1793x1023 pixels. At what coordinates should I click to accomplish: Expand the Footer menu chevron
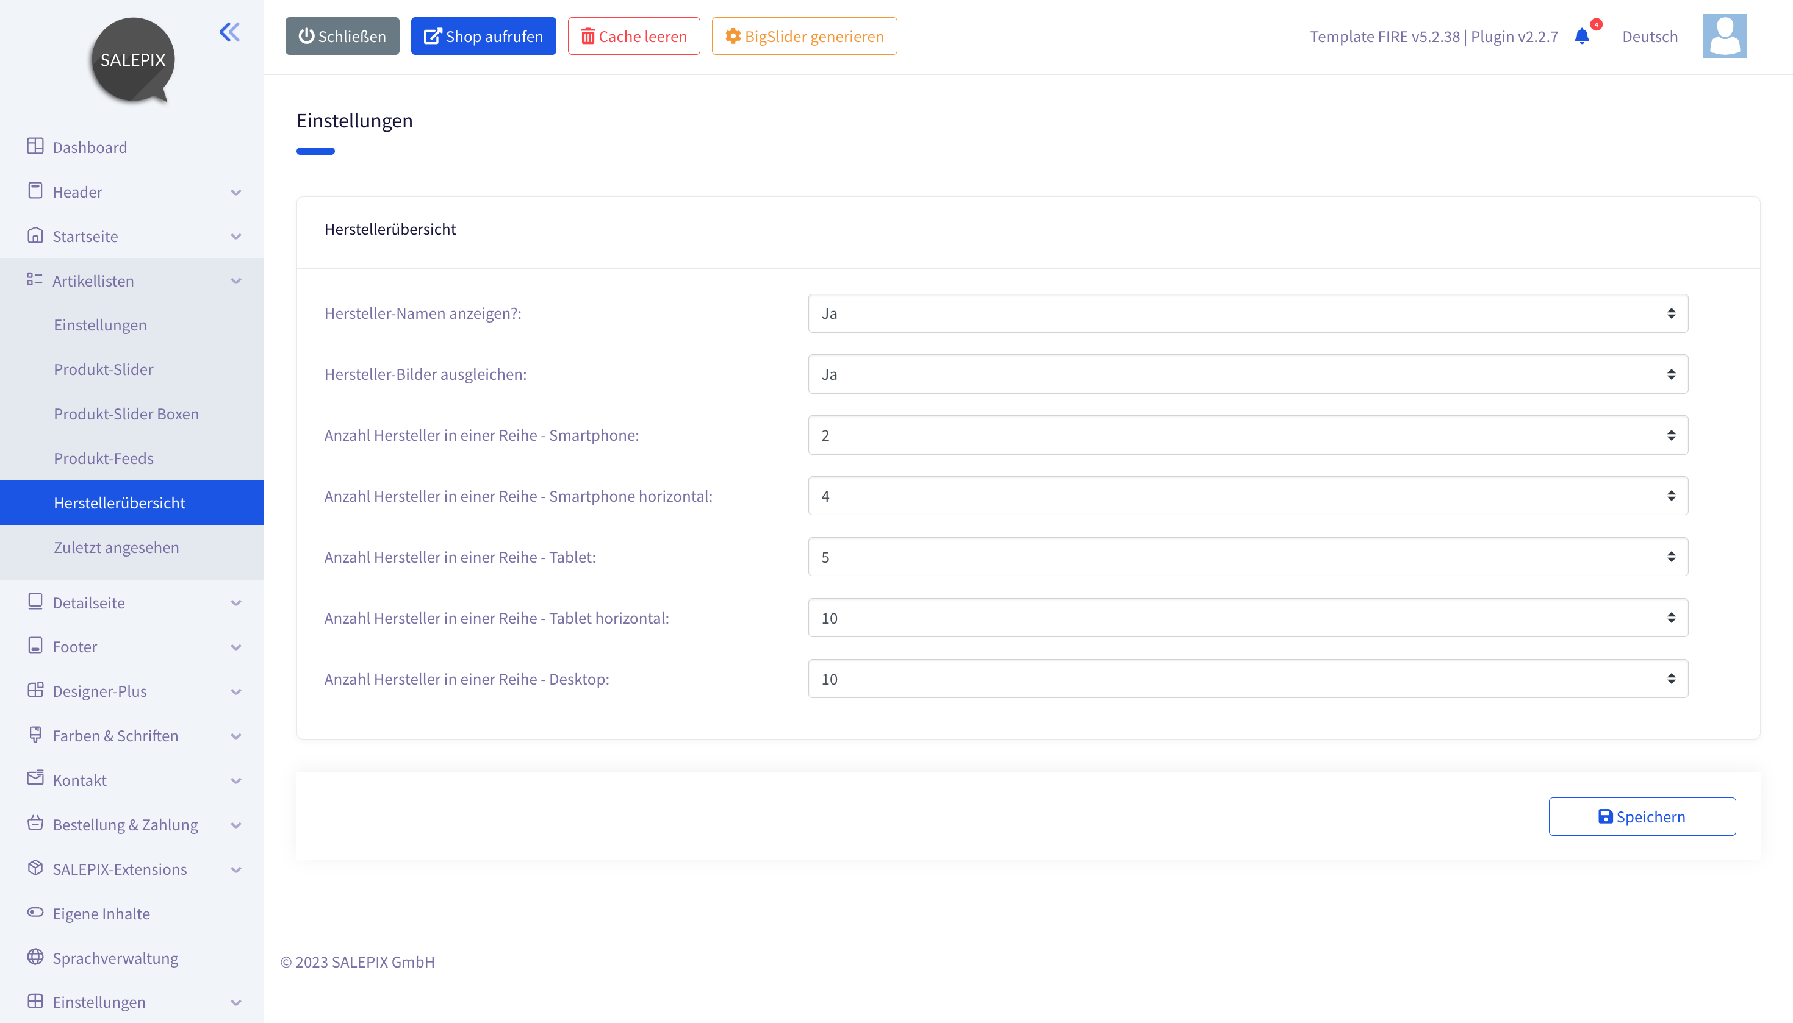236,648
